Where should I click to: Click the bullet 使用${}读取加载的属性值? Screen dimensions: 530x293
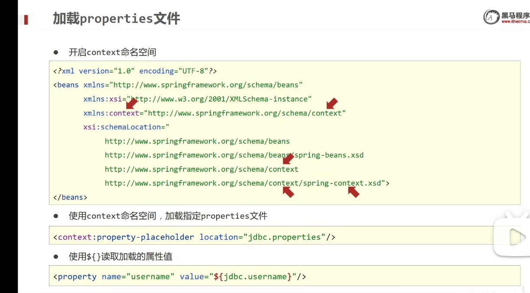tap(120, 257)
